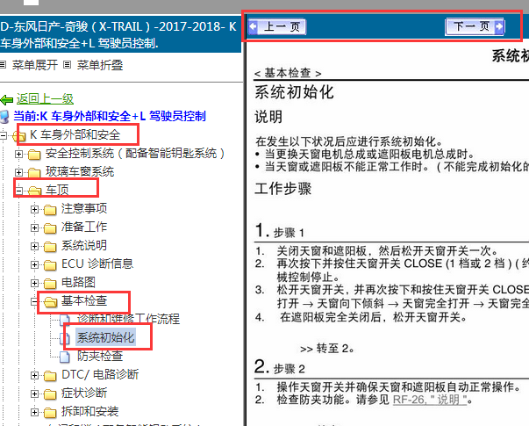Open the RF-26, "说明" reference link
The image size is (529, 426).
pos(430,400)
